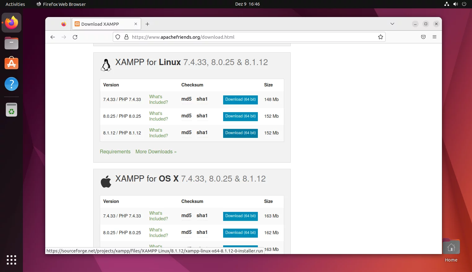
Task: Open What's Included for Linux 8.1.12
Action: pos(158,133)
